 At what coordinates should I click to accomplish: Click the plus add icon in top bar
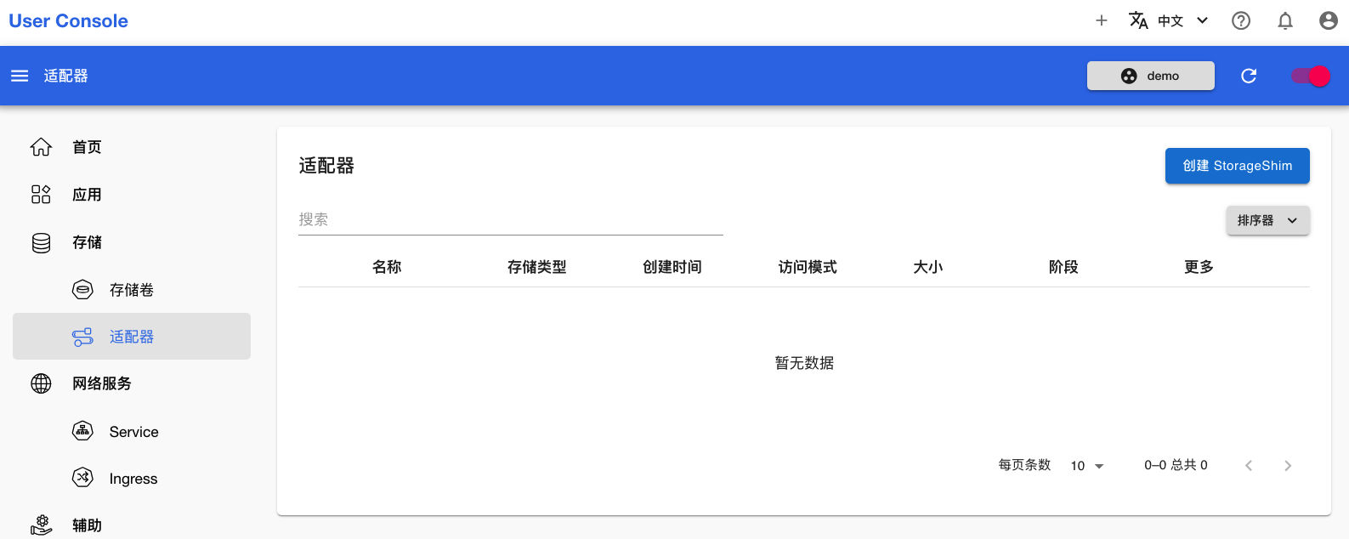(x=1101, y=20)
